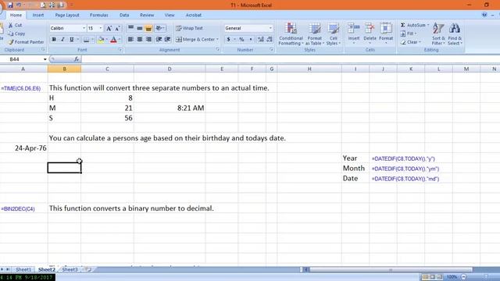Open the font name Calibri dropdown
This screenshot has width=500, height=281.
pos(84,28)
